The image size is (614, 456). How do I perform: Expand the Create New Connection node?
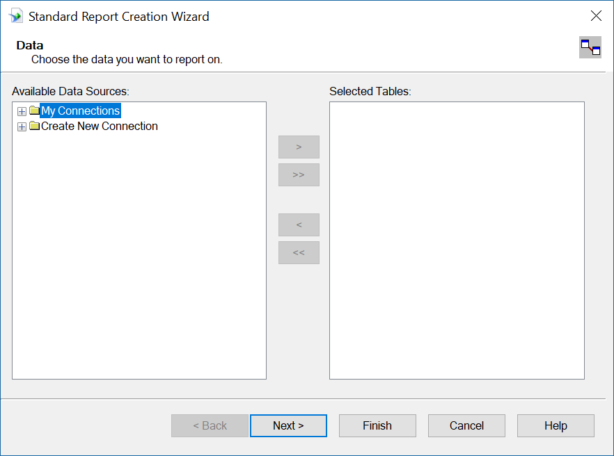22,127
